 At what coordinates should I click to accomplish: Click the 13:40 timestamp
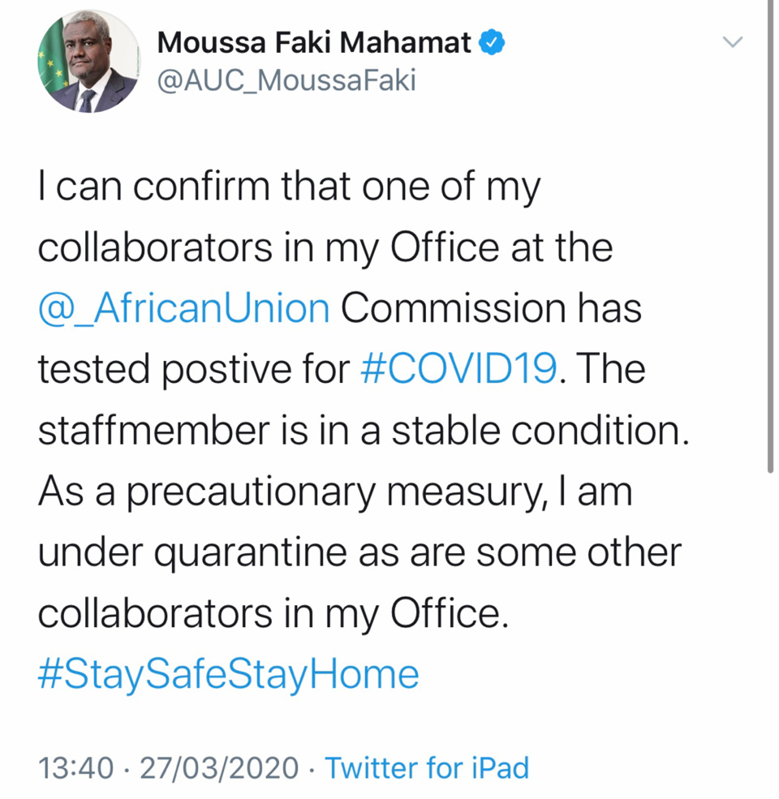[x=75, y=767]
